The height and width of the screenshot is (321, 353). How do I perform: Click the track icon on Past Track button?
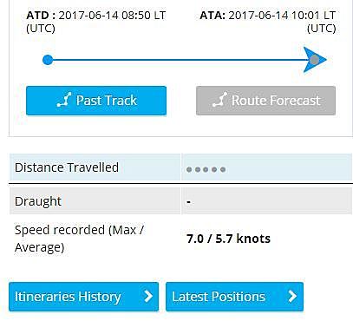[x=64, y=100]
